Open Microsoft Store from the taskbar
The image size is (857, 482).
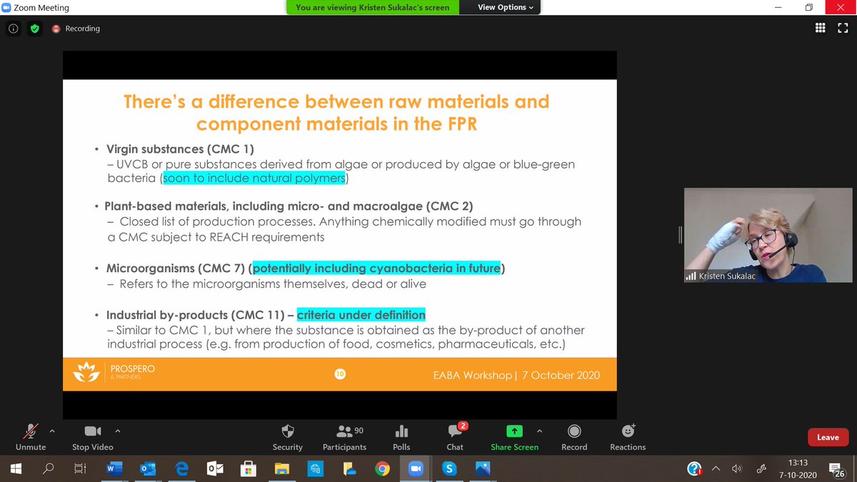(249, 468)
